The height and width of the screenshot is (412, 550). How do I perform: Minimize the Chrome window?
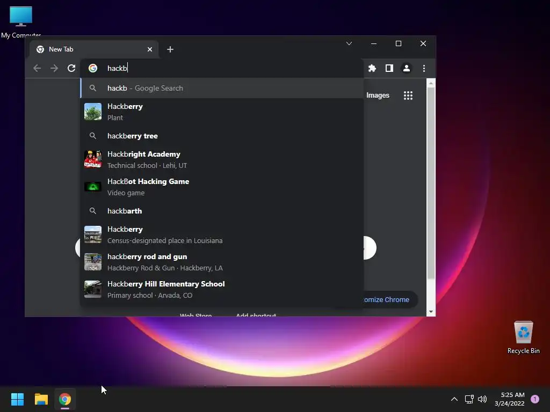[x=374, y=43]
